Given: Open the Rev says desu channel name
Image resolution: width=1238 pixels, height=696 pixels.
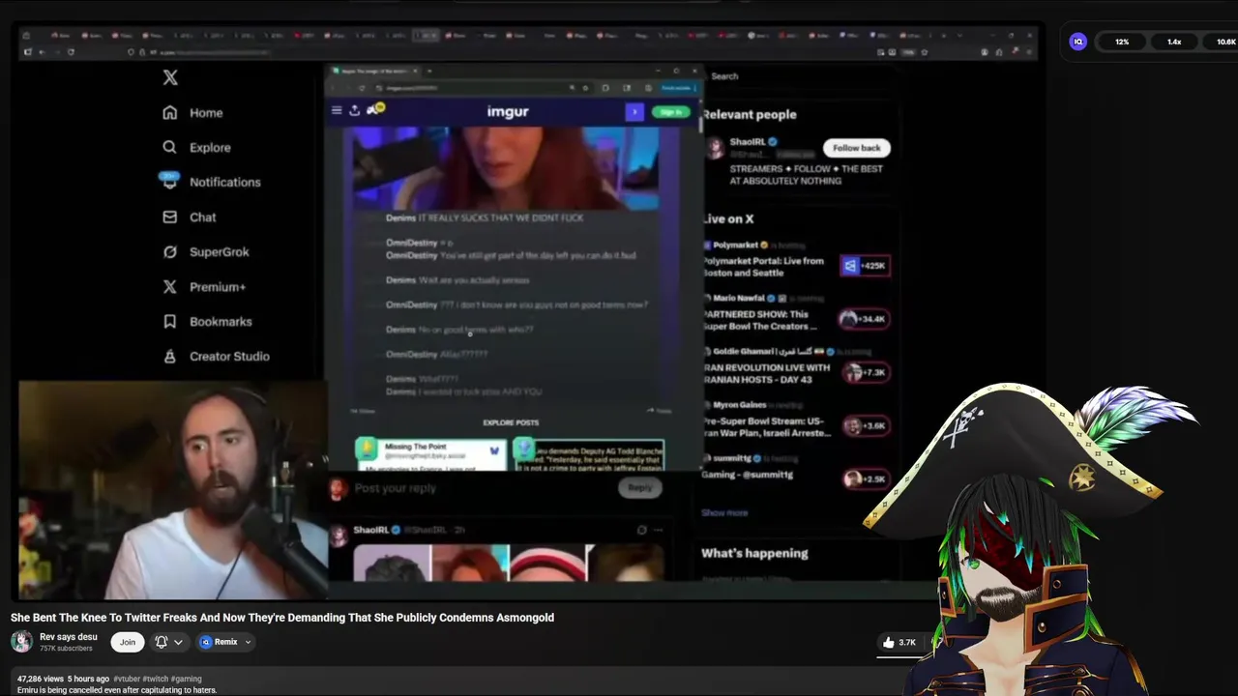Looking at the screenshot, I should [69, 637].
